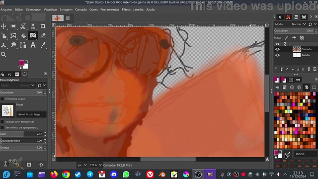Create a new layer using the layers panel button
This screenshot has width=318, height=179.
(276, 69)
